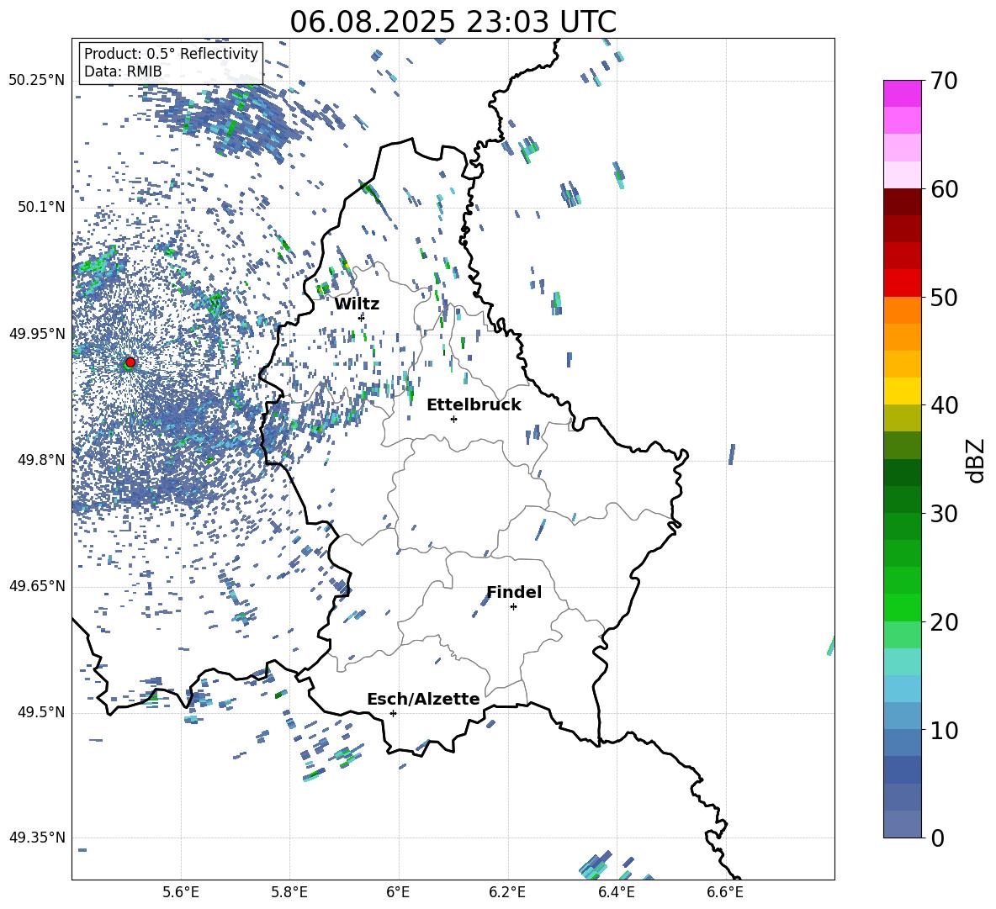Click the 6.2°E longitude label
The image size is (996, 909).
pyautogui.click(x=507, y=892)
